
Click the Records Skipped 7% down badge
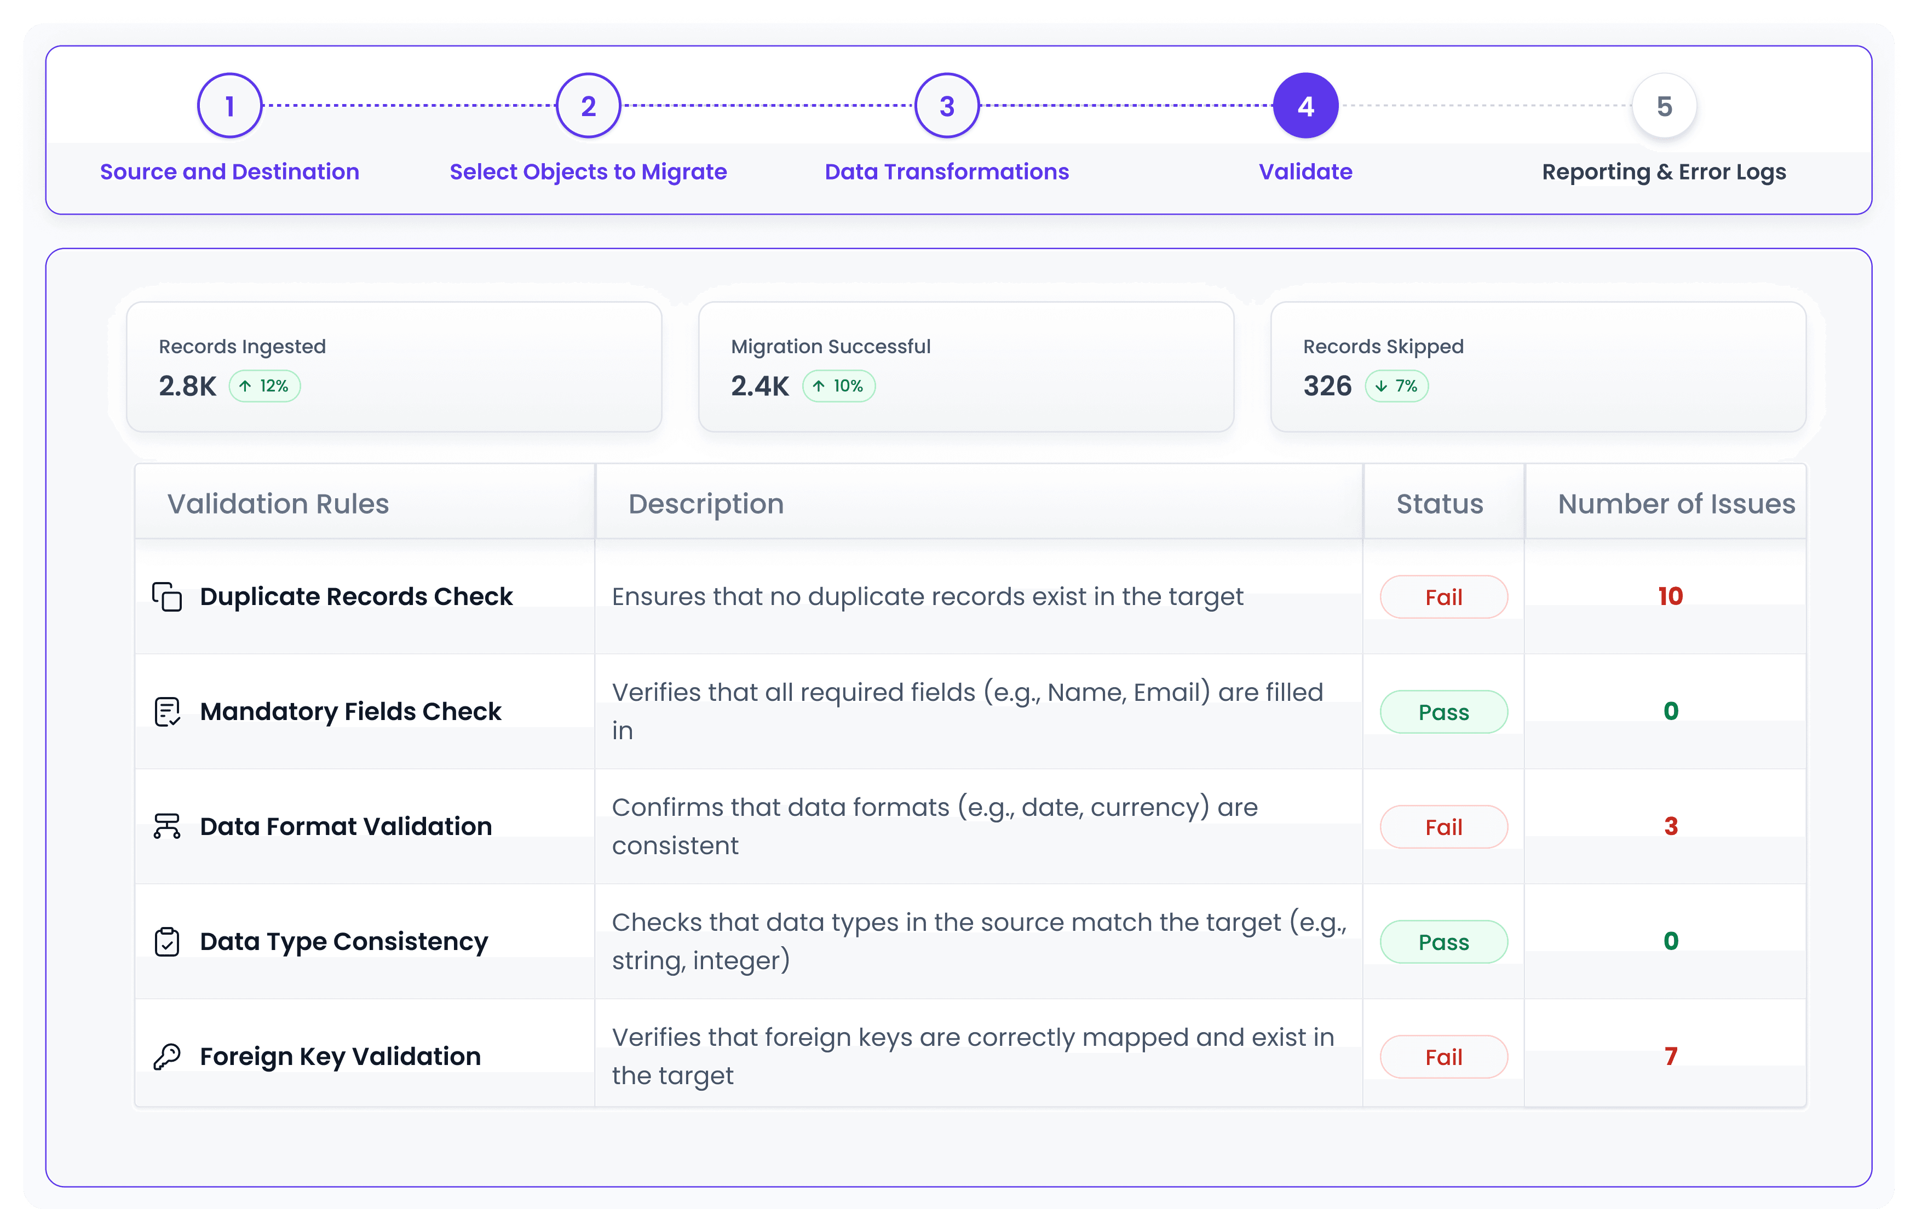1396,387
